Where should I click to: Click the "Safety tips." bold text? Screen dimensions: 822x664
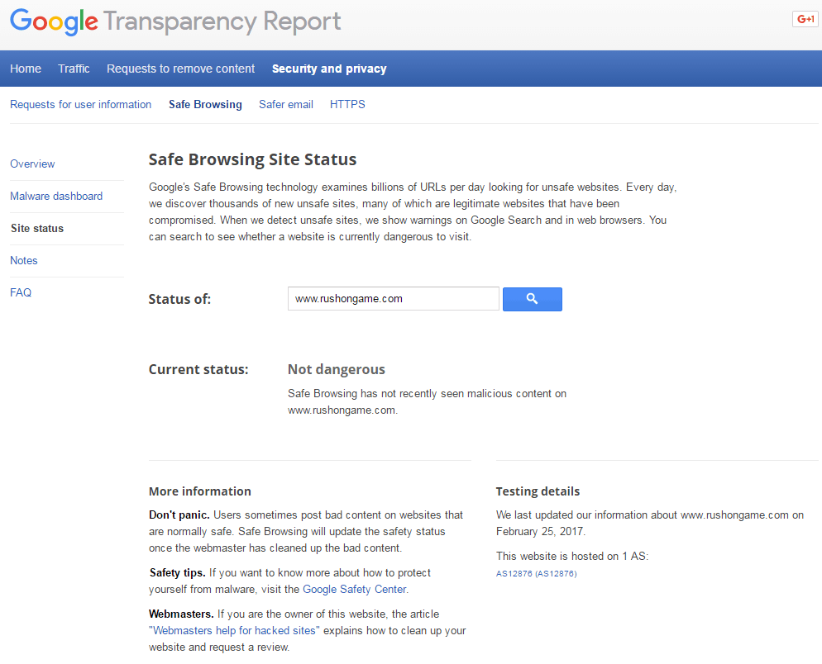[177, 573]
